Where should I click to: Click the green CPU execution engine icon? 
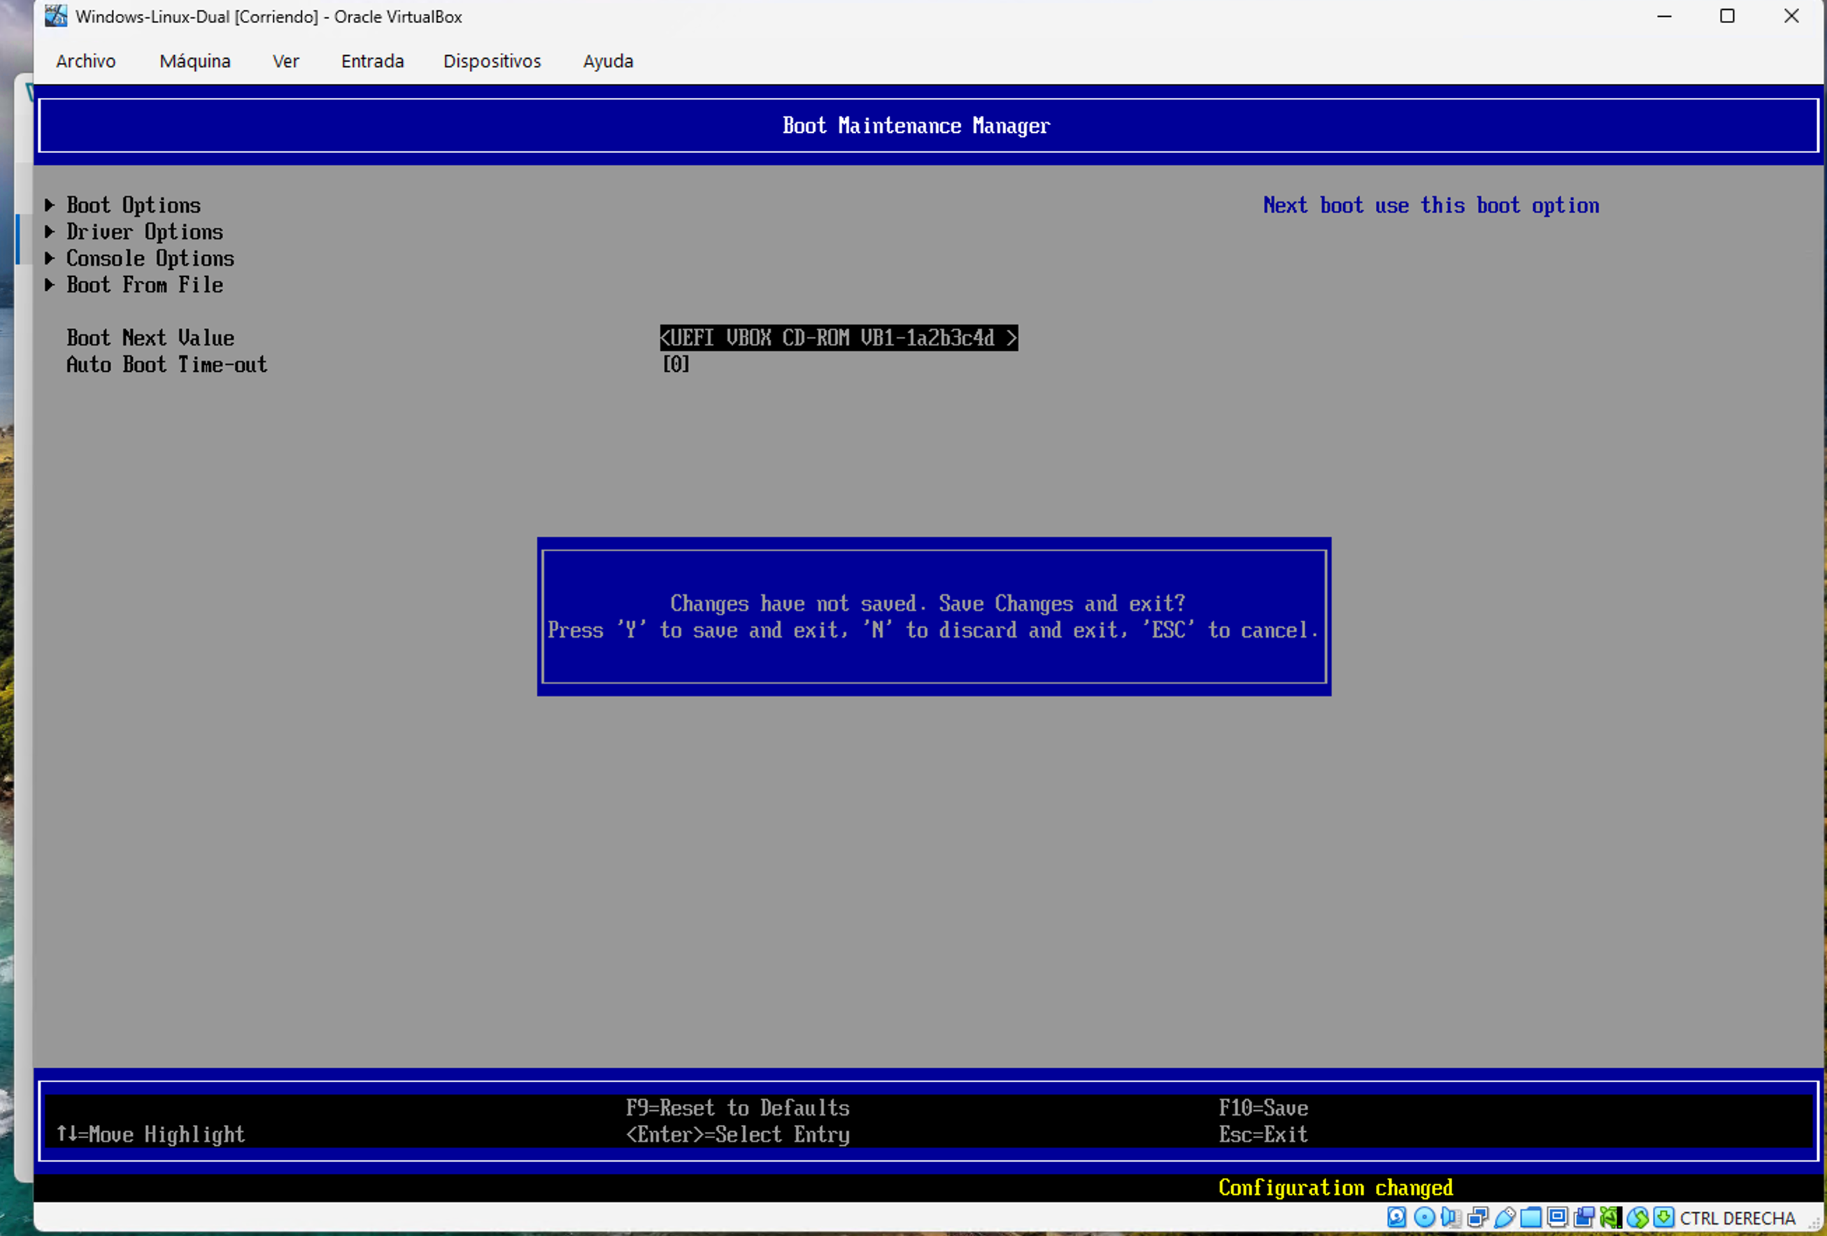[1611, 1217]
